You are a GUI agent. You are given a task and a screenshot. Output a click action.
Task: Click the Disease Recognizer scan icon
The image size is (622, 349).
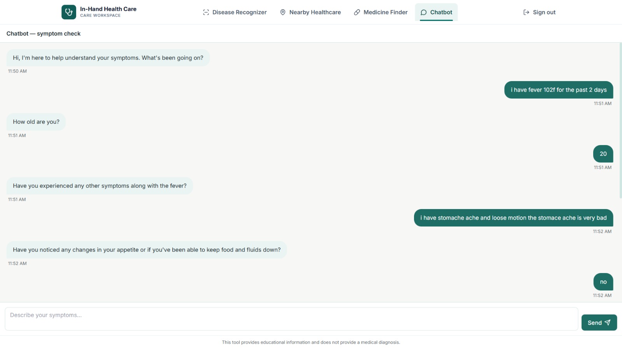pos(206,12)
